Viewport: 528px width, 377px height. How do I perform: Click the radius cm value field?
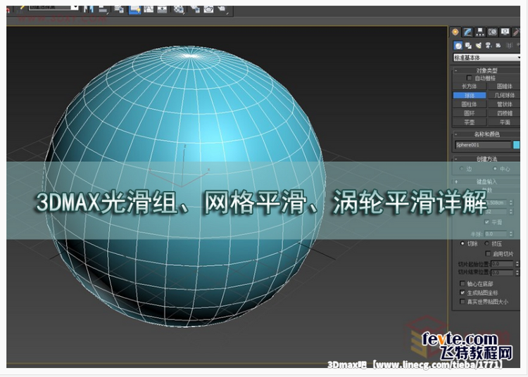pos(496,203)
